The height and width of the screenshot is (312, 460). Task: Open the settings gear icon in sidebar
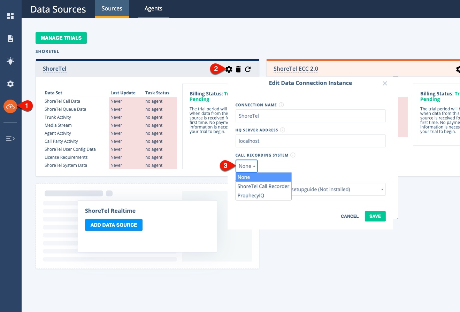click(x=10, y=84)
